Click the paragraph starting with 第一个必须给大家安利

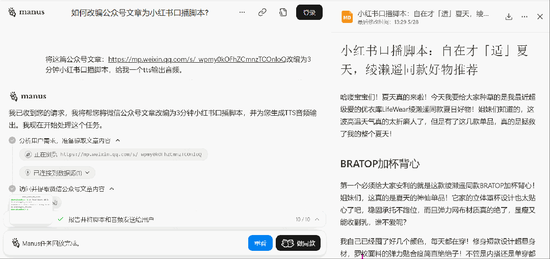click(438, 203)
